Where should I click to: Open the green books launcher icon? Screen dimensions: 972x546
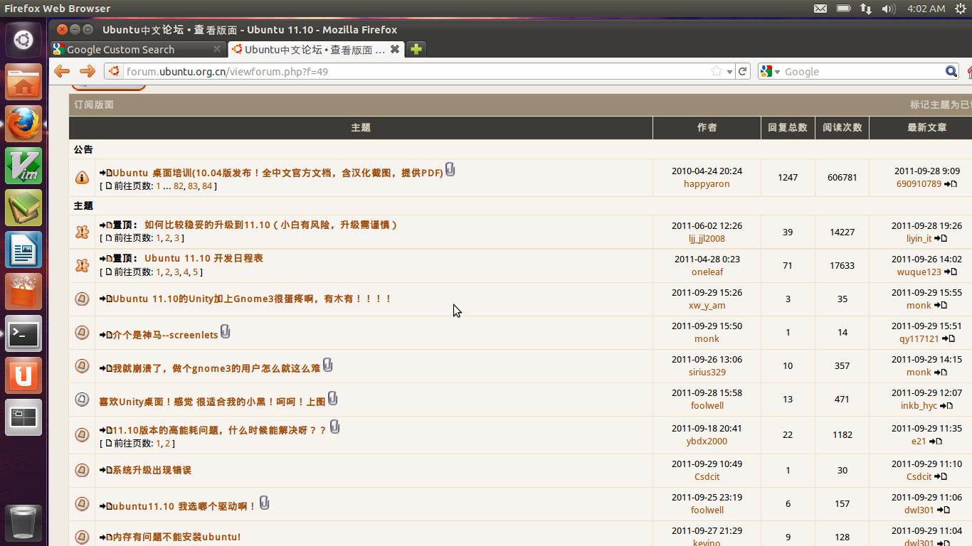[x=23, y=208]
